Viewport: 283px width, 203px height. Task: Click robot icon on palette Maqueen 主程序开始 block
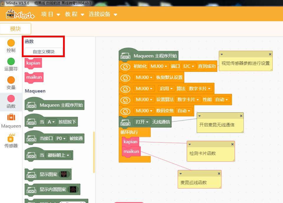pyautogui.click(x=31, y=105)
